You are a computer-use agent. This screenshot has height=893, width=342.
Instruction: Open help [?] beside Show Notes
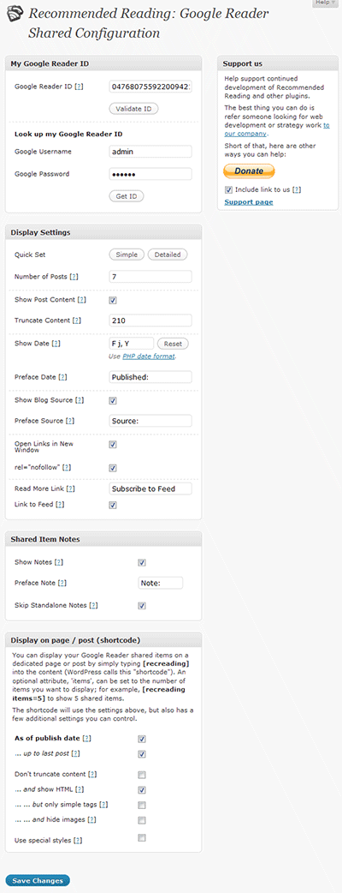pos(58,562)
